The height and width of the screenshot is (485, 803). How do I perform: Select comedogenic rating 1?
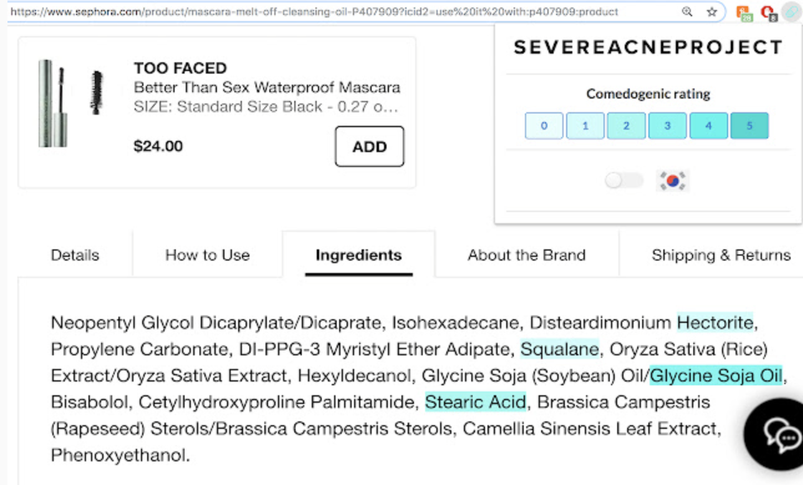pos(585,126)
